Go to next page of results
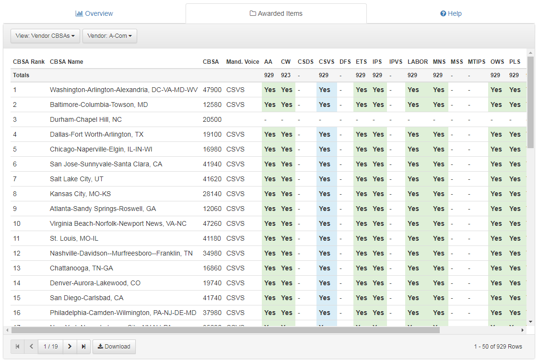 [70, 347]
